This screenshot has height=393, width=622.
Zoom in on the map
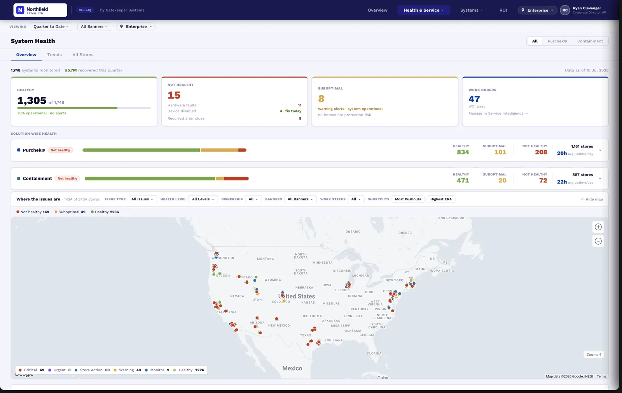598,227
